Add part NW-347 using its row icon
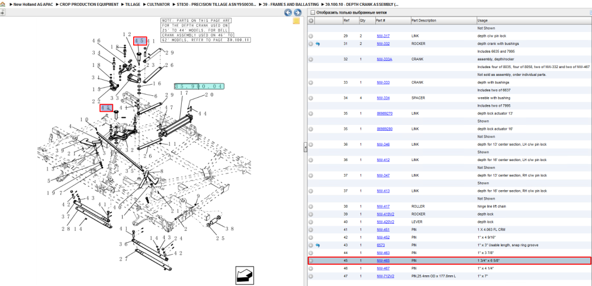The width and height of the screenshot is (592, 286). pyautogui.click(x=311, y=175)
